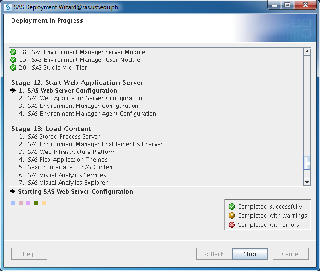The height and width of the screenshot is (271, 320).
Task: Click the red Completed with errors legend icon
Action: pyautogui.click(x=232, y=225)
